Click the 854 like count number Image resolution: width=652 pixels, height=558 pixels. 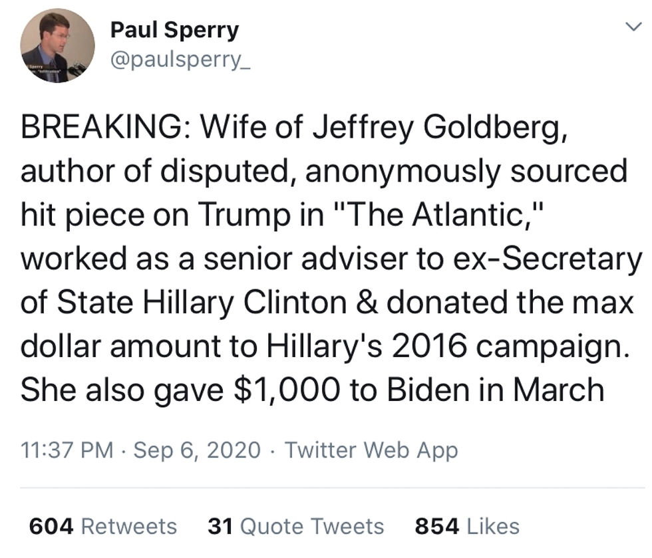(437, 527)
